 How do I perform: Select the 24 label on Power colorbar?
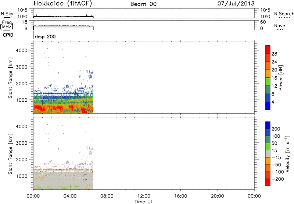[x=274, y=62]
